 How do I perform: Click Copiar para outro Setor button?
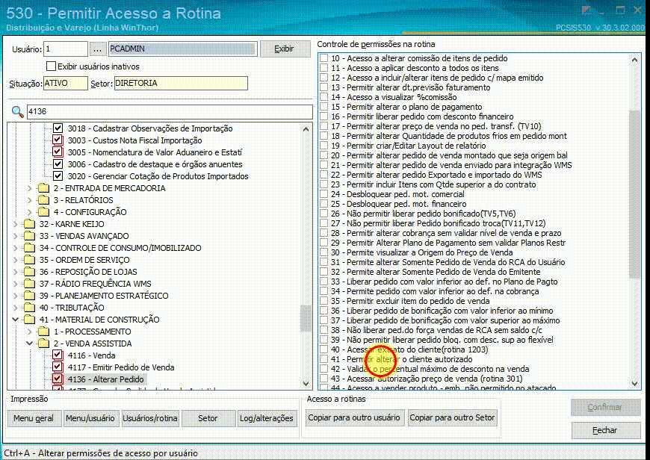coord(452,417)
